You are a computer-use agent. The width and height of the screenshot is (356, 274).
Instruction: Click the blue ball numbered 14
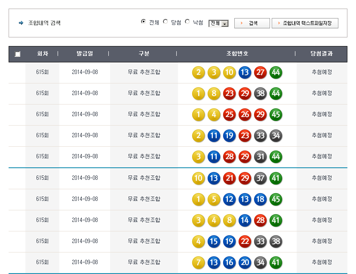click(245, 220)
